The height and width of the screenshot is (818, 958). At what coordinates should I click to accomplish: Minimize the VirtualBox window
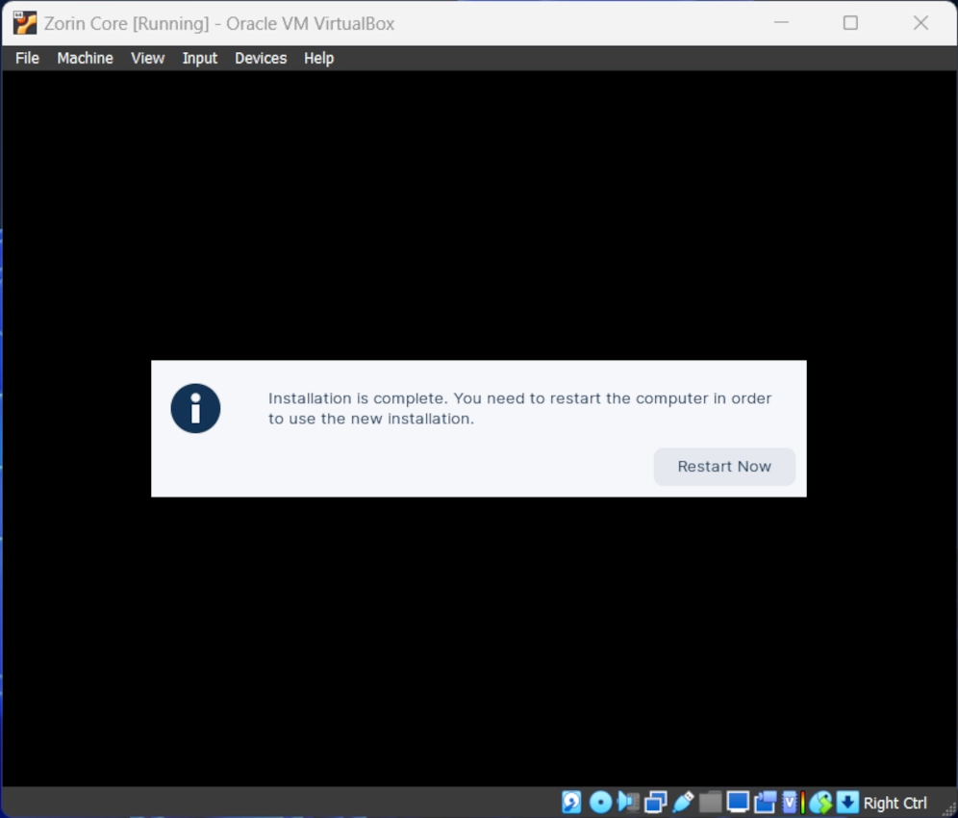tap(781, 23)
